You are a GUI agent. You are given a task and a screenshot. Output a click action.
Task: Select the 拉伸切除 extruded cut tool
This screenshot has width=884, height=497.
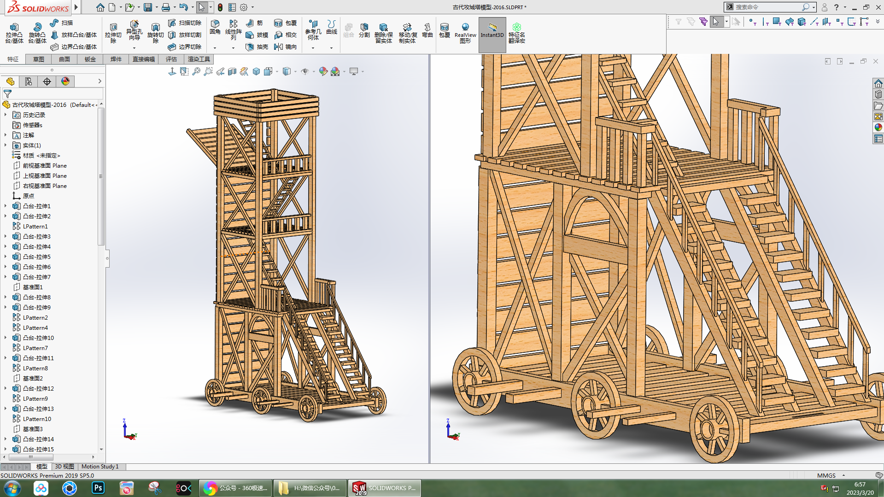click(113, 33)
